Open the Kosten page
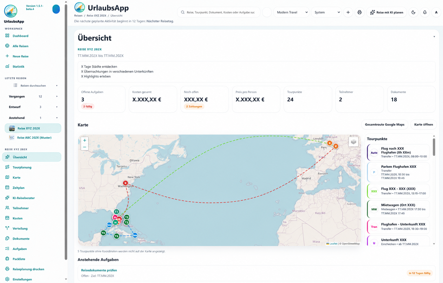Screen dimensions: 443x283 coord(32,218)
